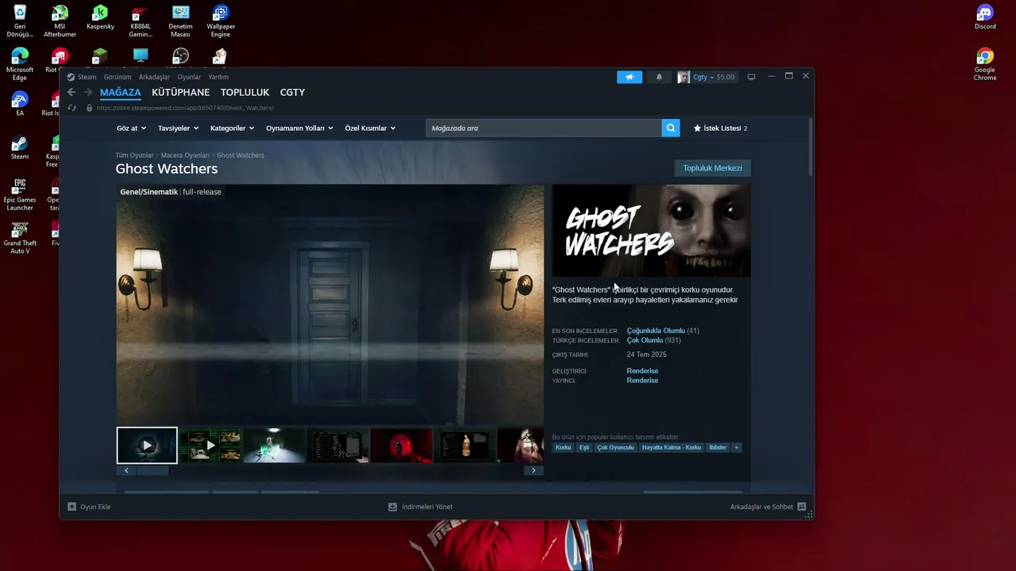Viewport: 1016px width, 571px height.
Task: Launch the EA app desktop shortcut
Action: 20,104
